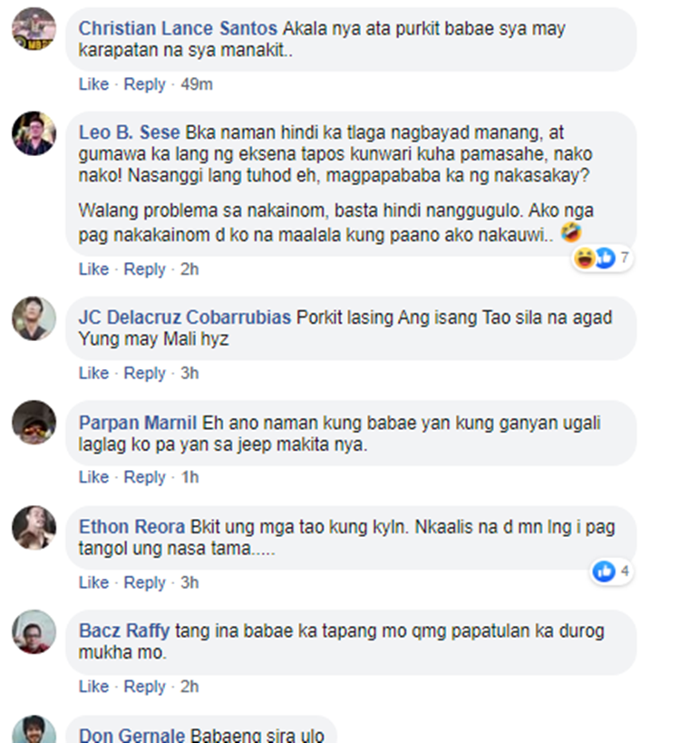Open Bacz Raffy avatar

tap(34, 631)
